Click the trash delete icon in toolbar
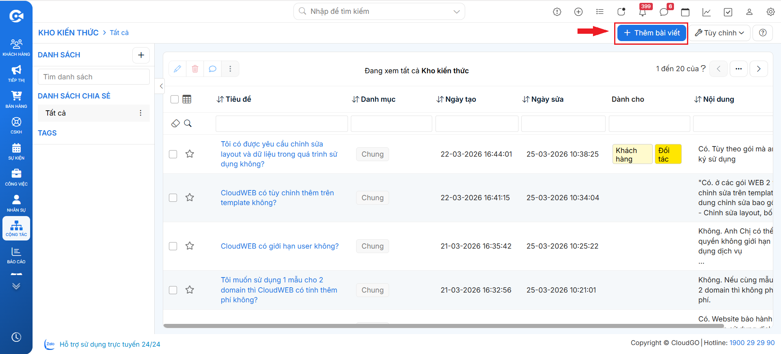781x354 pixels. click(x=195, y=69)
